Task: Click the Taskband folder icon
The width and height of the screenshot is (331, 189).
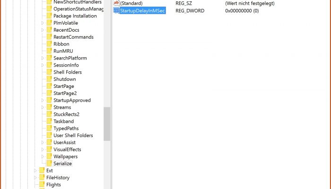Action: pyautogui.click(x=49, y=121)
